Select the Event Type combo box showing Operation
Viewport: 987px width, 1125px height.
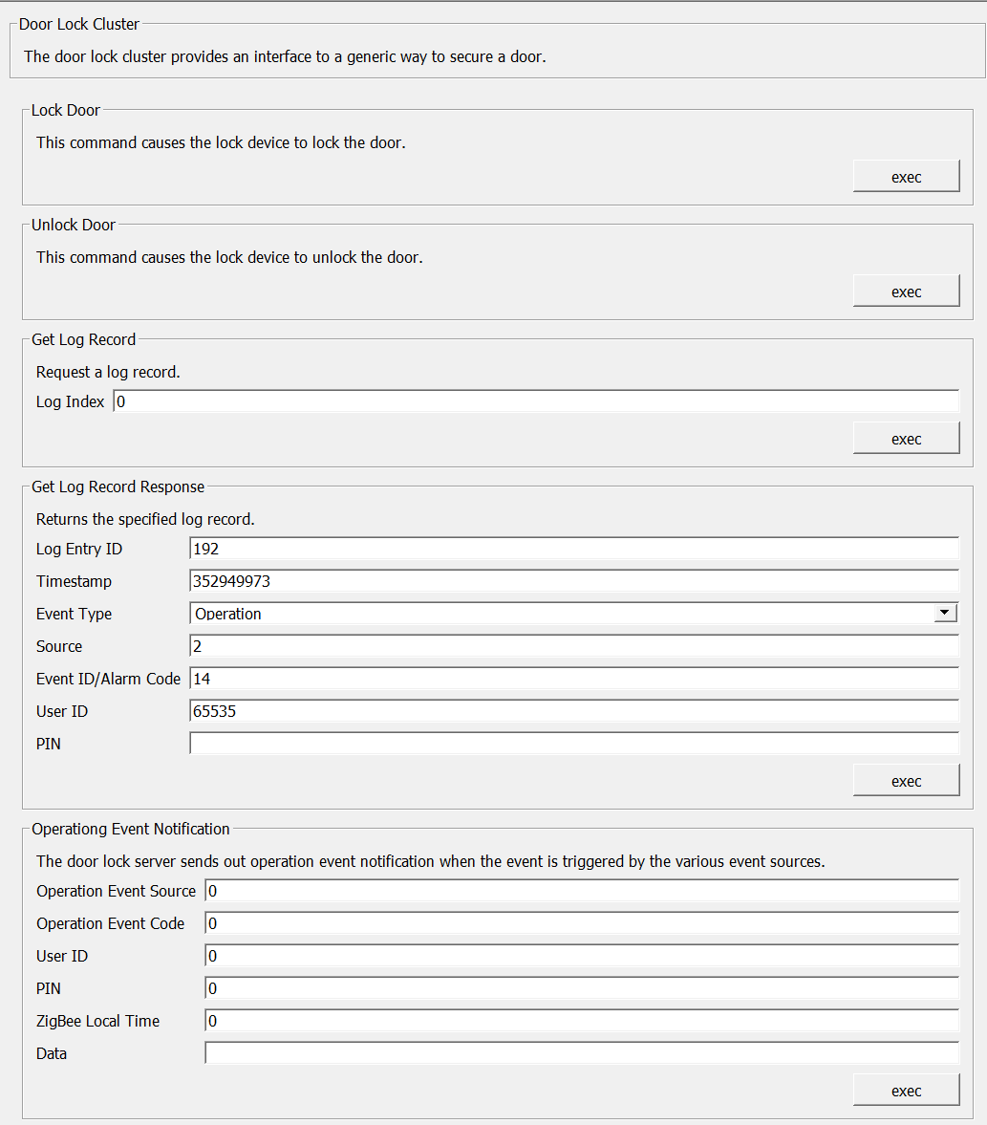(574, 614)
